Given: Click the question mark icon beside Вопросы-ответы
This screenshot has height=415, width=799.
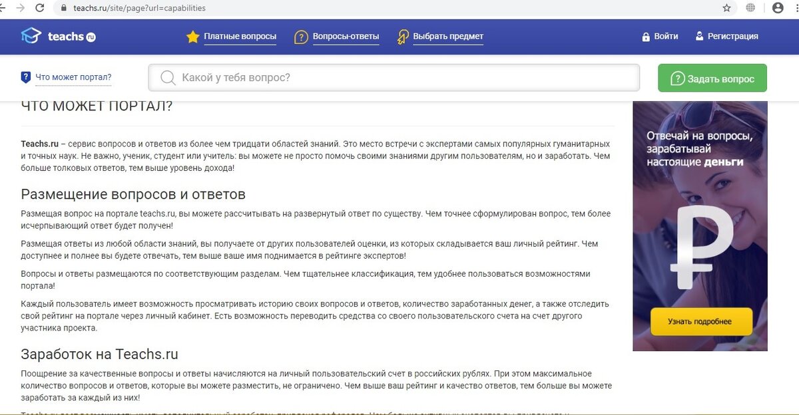Looking at the screenshot, I should [301, 37].
